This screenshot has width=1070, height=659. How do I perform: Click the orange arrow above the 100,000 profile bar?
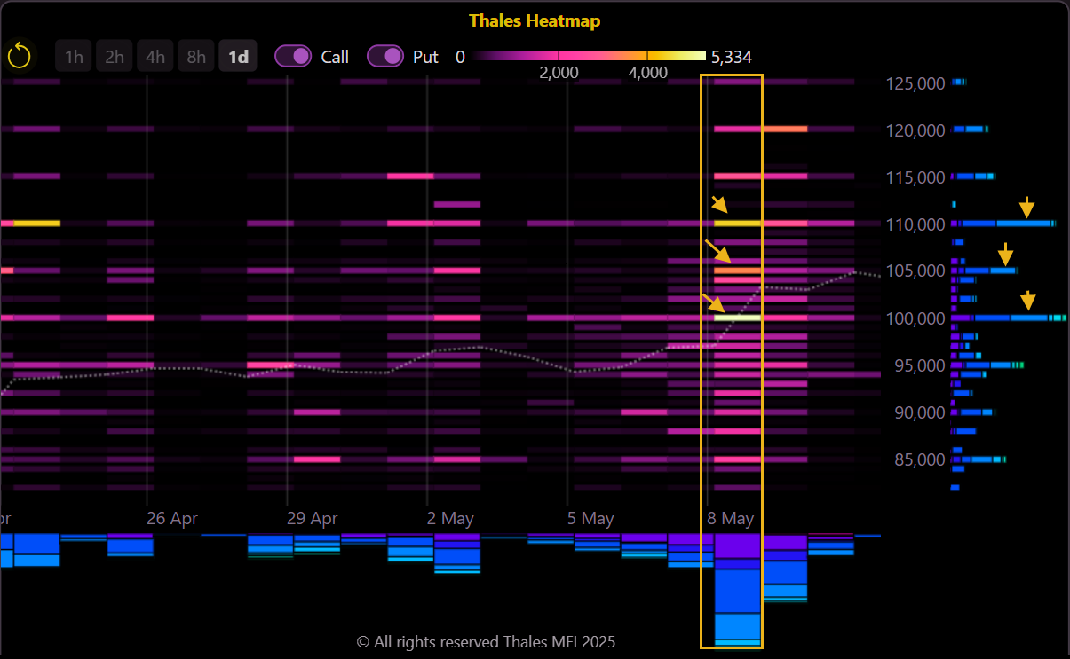tap(1027, 301)
